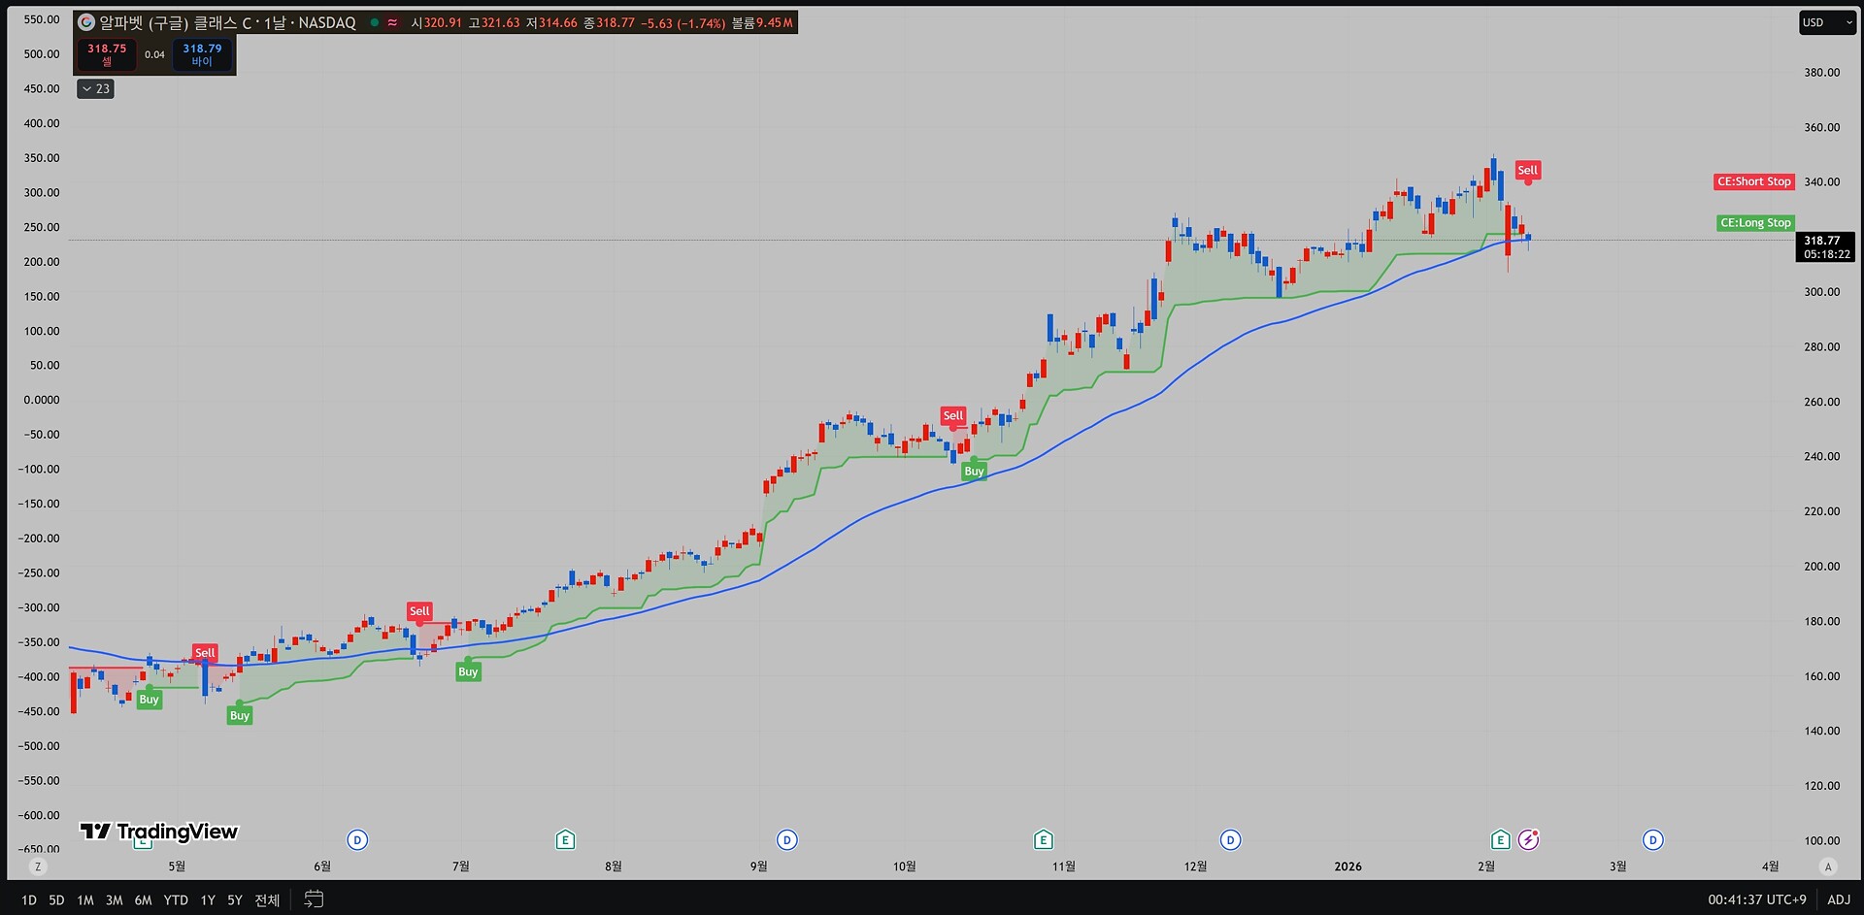Select the 1M time range
The height and width of the screenshot is (915, 1864).
pos(85,900)
